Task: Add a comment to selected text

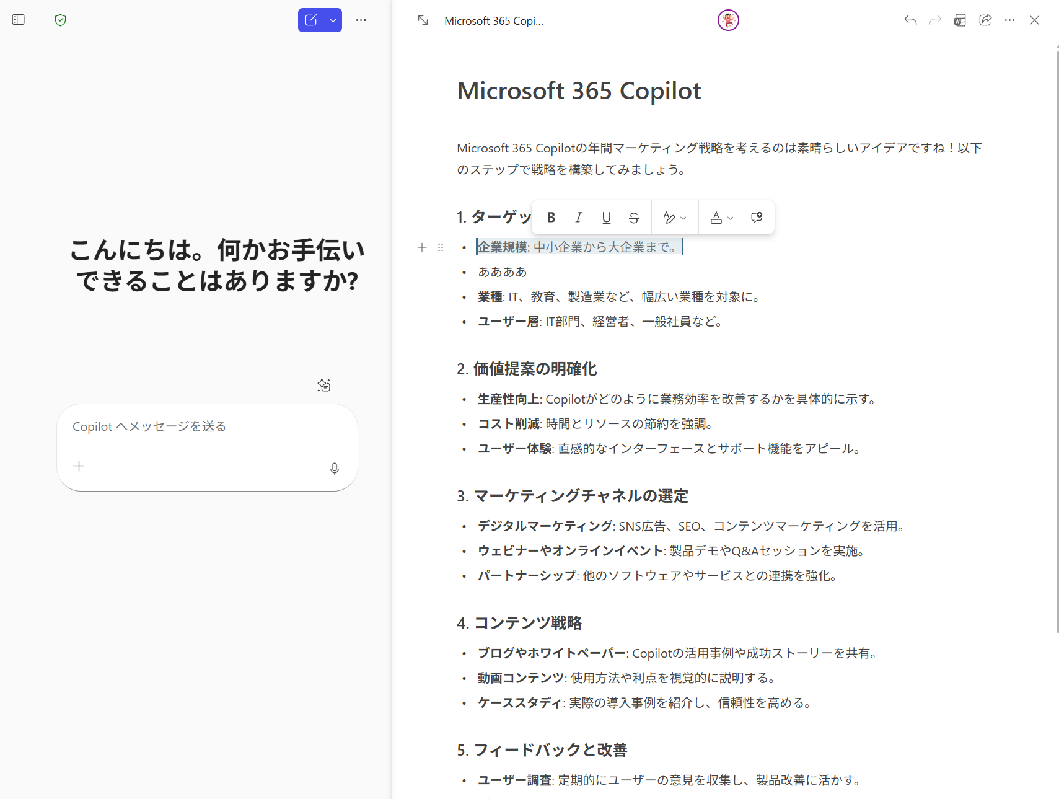Action: [756, 218]
